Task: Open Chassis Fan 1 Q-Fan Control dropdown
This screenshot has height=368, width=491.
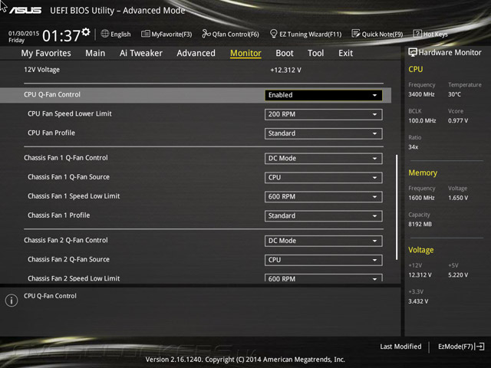Action: tap(324, 159)
